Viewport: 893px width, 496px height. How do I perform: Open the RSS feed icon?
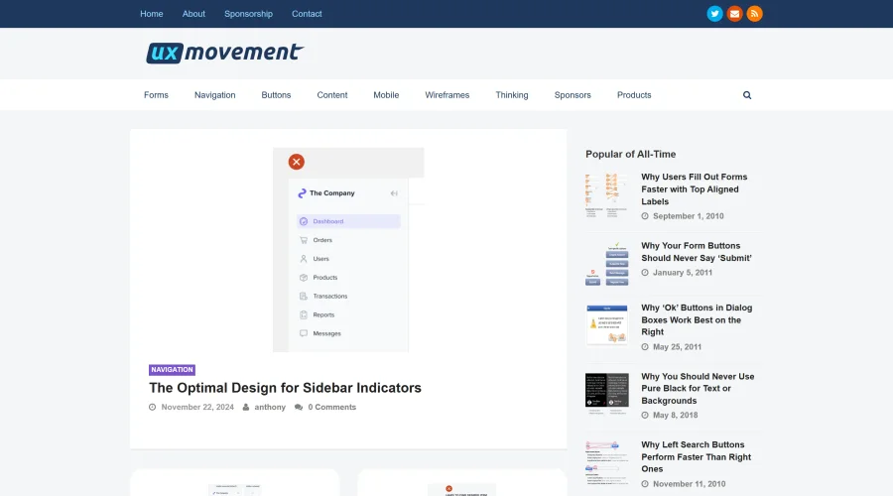click(755, 14)
